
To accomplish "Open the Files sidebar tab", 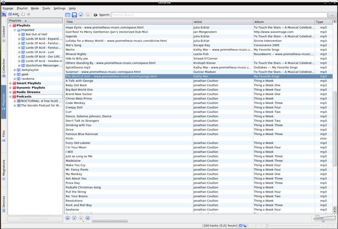I will (4, 136).
